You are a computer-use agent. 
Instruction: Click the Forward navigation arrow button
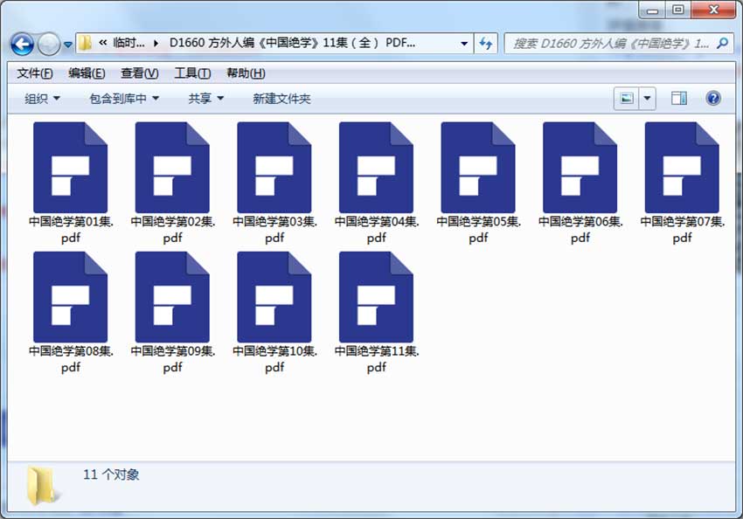click(x=49, y=45)
